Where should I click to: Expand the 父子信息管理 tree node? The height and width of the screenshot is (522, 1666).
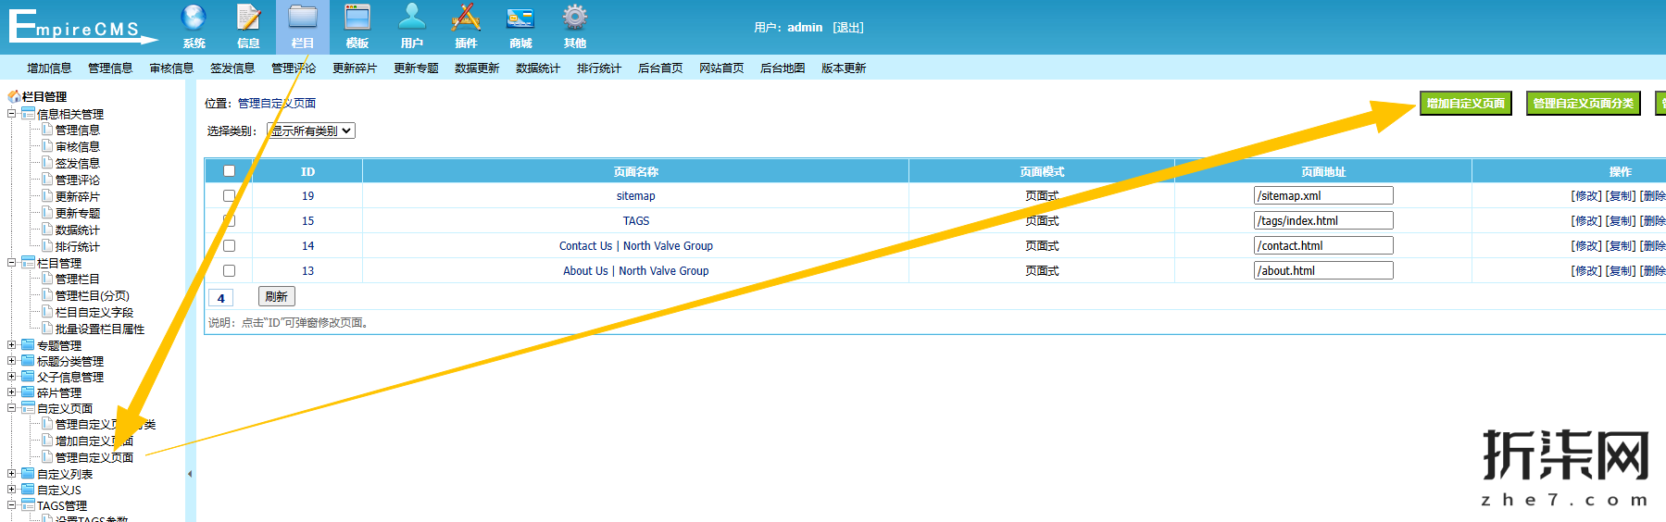[11, 377]
